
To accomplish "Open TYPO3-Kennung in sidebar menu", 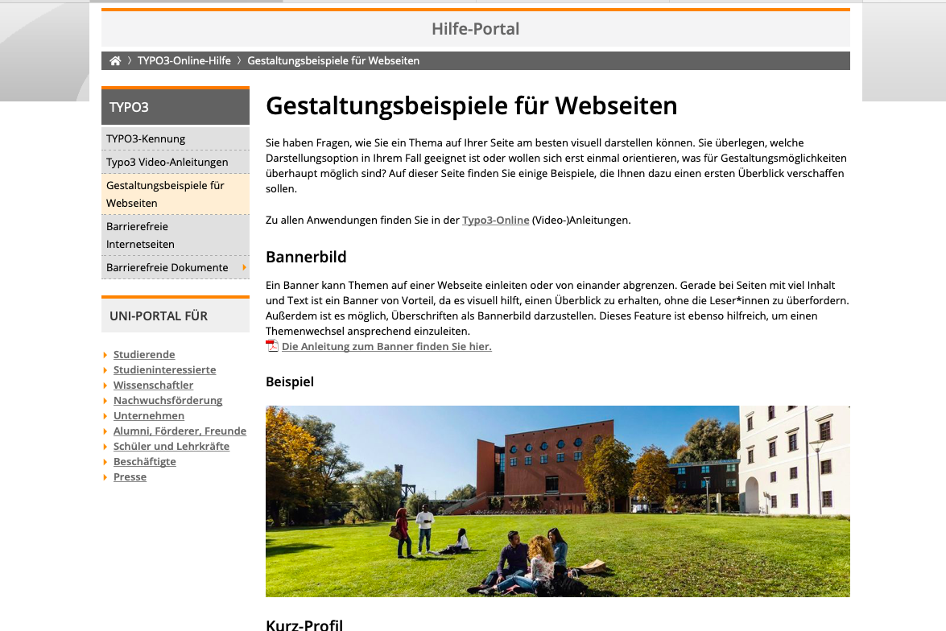I will 176,138.
